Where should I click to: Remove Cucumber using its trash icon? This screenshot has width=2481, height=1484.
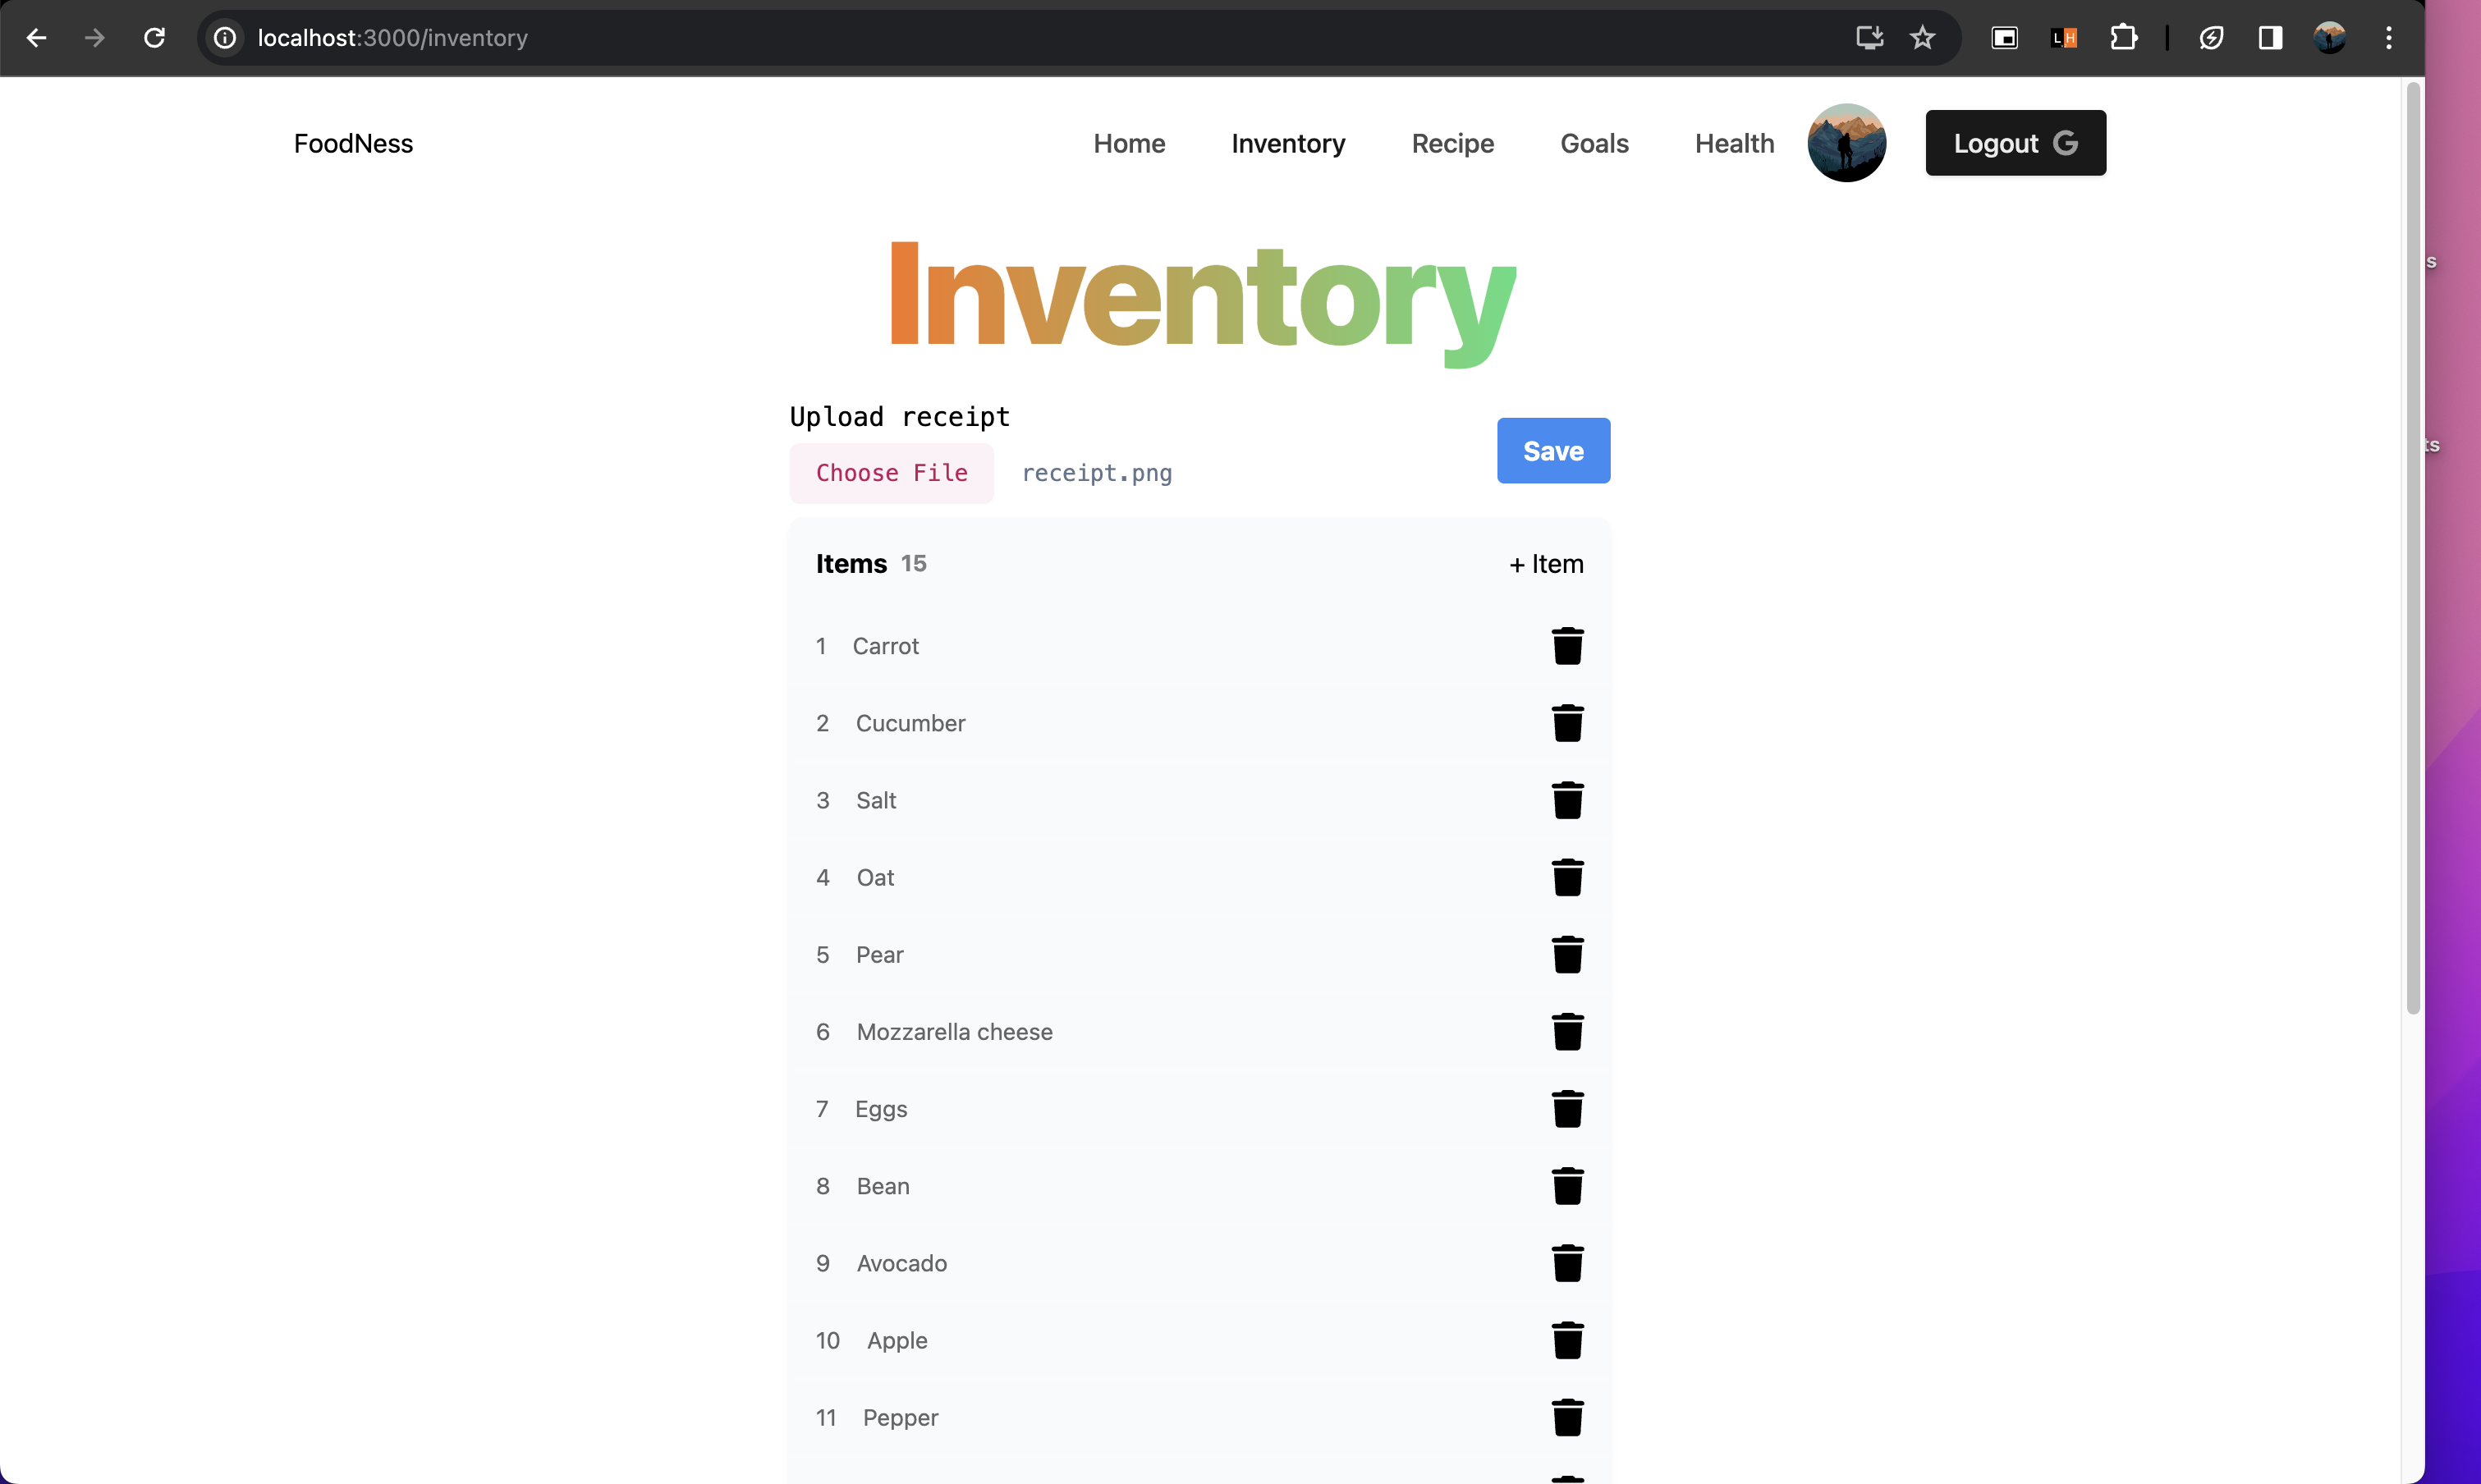point(1566,723)
